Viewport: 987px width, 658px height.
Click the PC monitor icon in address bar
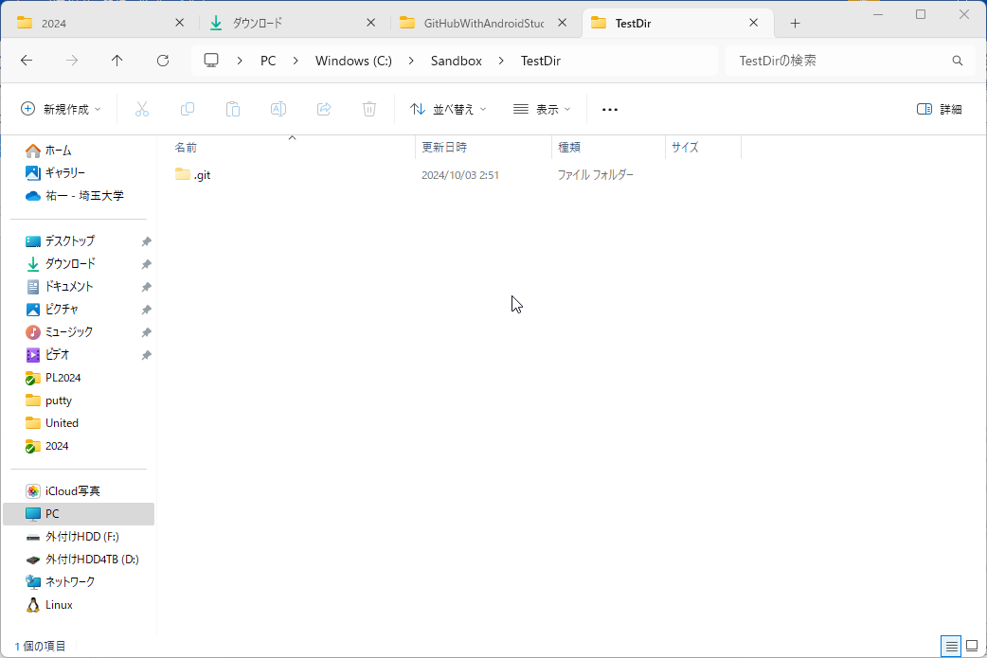[x=211, y=61]
